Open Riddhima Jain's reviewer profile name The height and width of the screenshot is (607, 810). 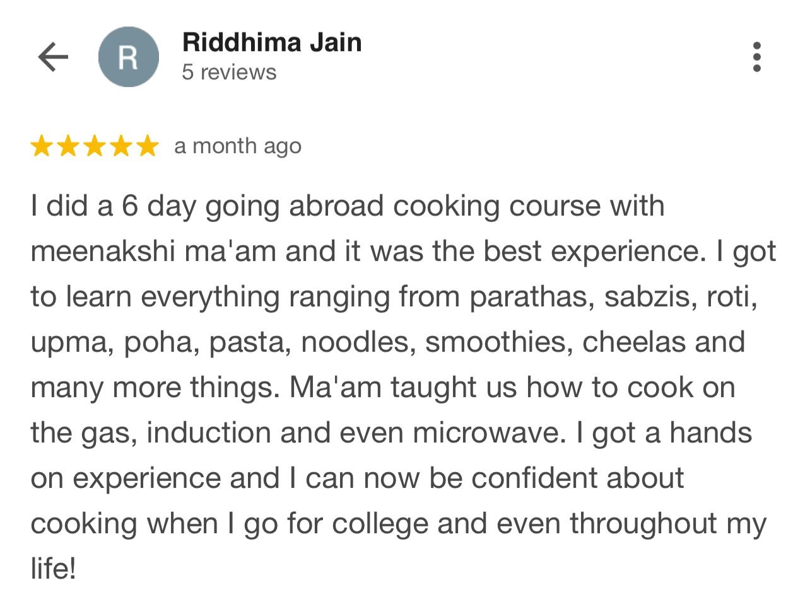272,43
